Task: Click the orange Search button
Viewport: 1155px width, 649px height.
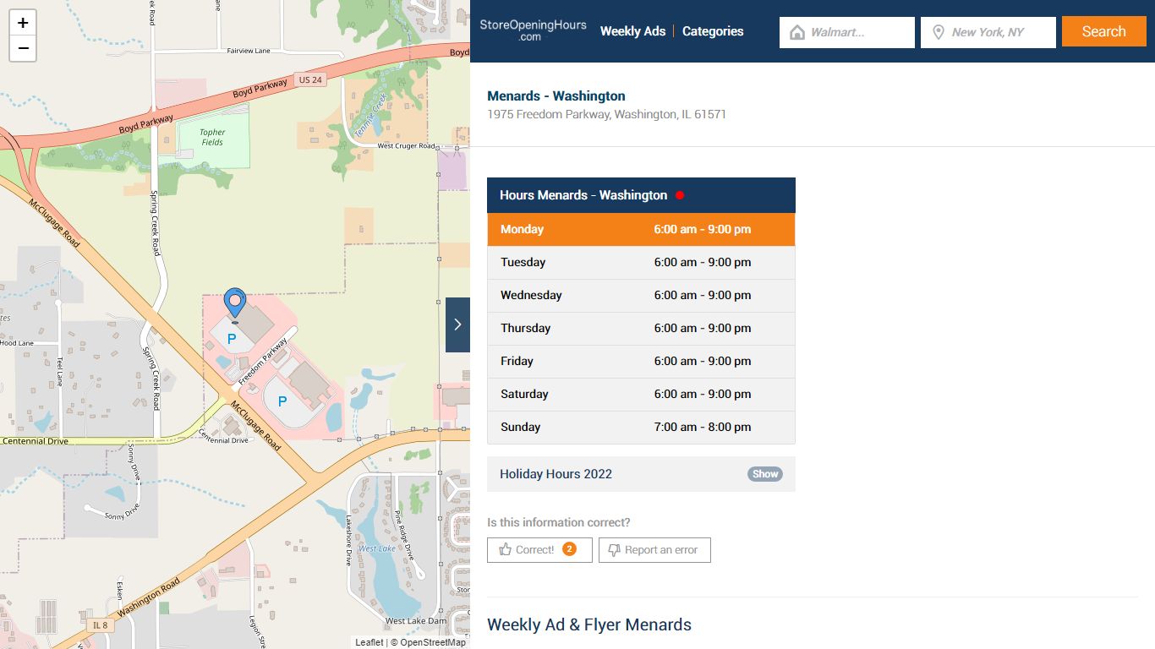Action: [x=1104, y=31]
